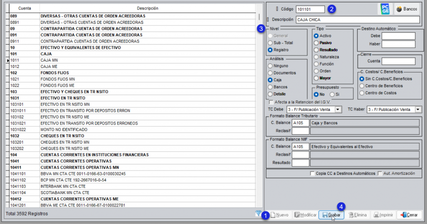The height and width of the screenshot is (224, 427).
Task: Select row 1041103 INTERBANK MN CTA CTE
Action: pyautogui.click(x=133, y=186)
